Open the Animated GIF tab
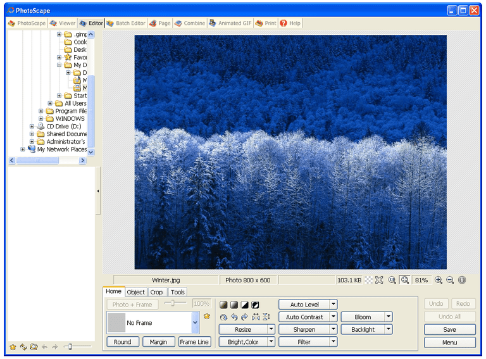486x359 pixels. click(230, 23)
